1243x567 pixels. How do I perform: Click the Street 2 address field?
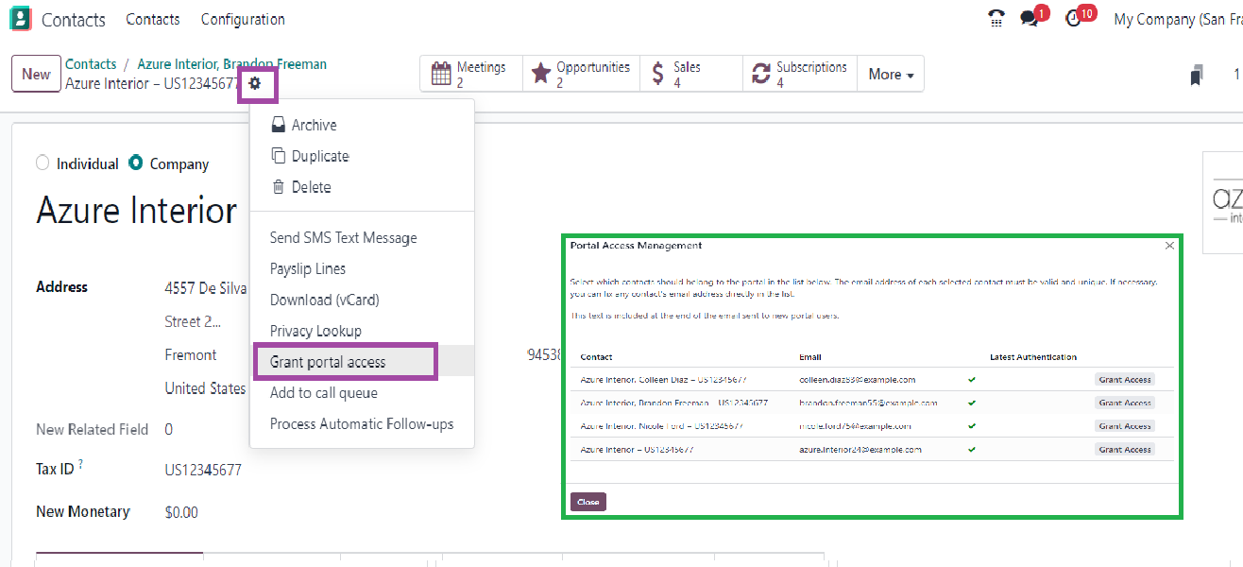click(x=193, y=322)
